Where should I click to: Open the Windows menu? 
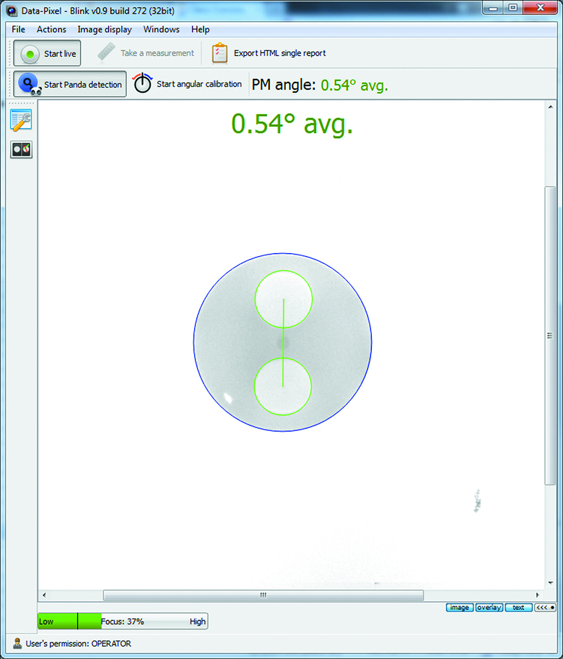[161, 30]
